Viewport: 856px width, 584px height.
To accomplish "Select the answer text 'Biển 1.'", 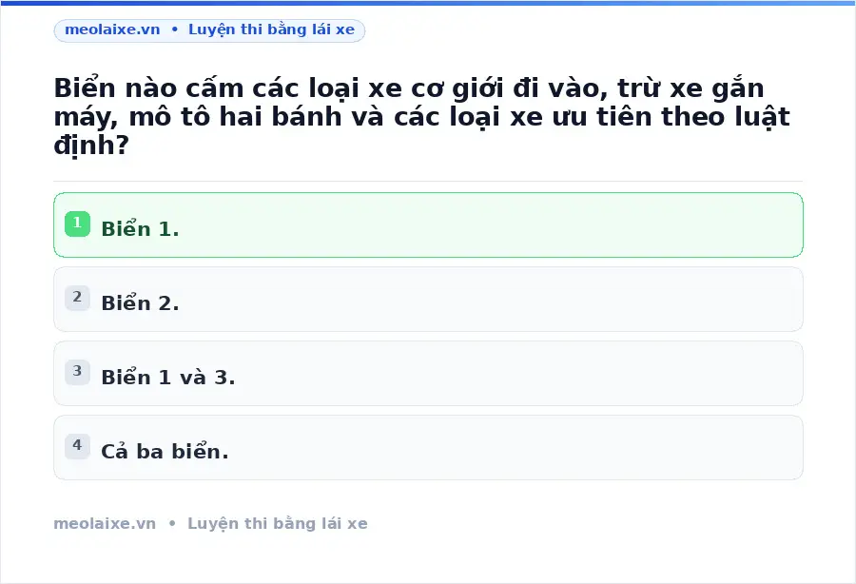I will coord(141,228).
